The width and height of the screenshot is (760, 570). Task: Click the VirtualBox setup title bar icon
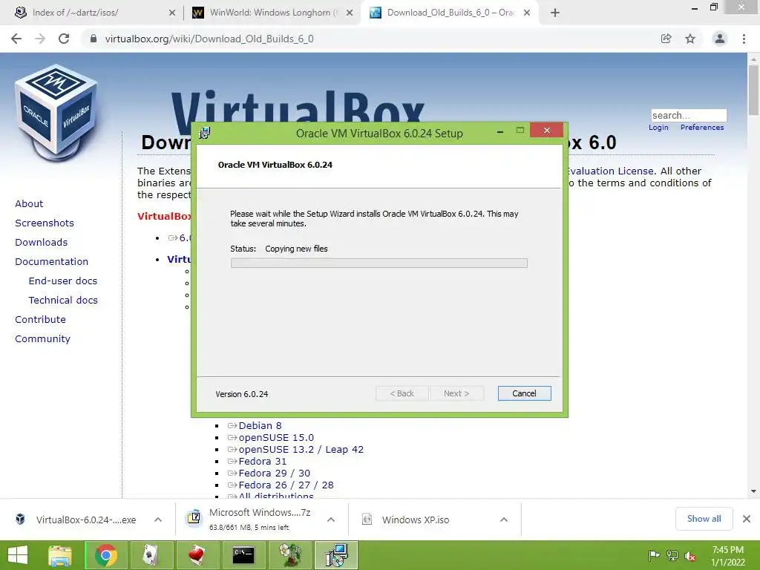pos(205,133)
